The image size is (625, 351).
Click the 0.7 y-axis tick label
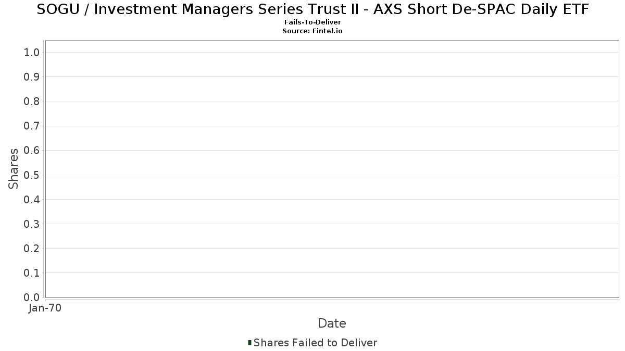coord(32,126)
